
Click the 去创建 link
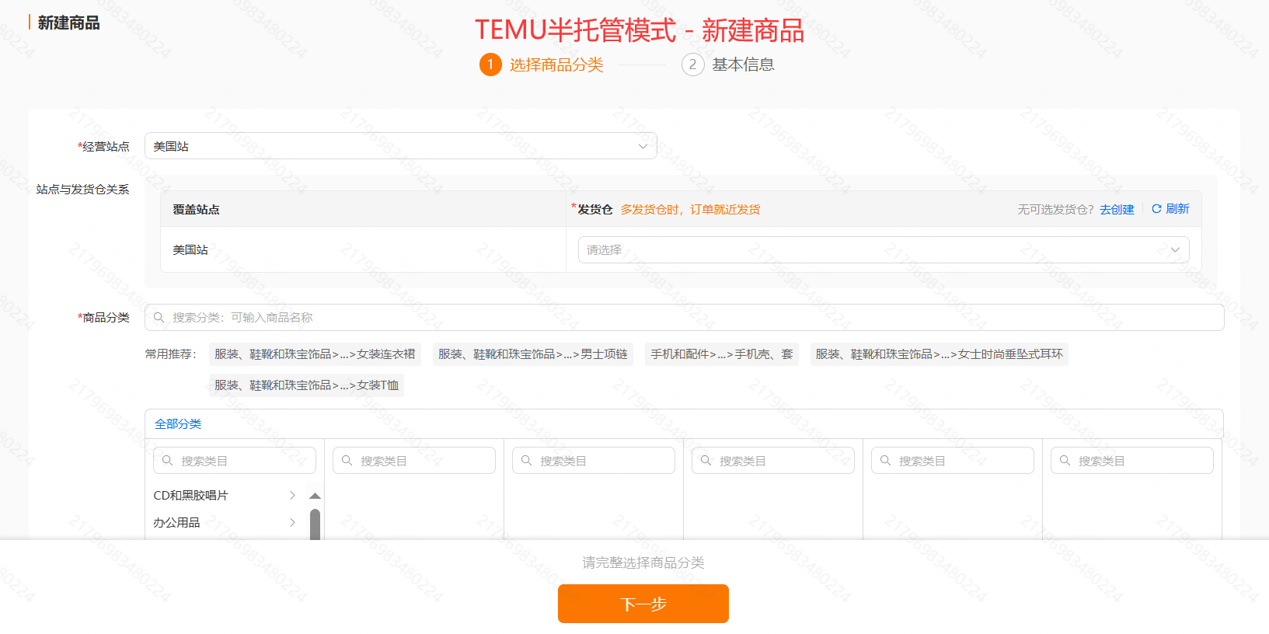pyautogui.click(x=1117, y=209)
